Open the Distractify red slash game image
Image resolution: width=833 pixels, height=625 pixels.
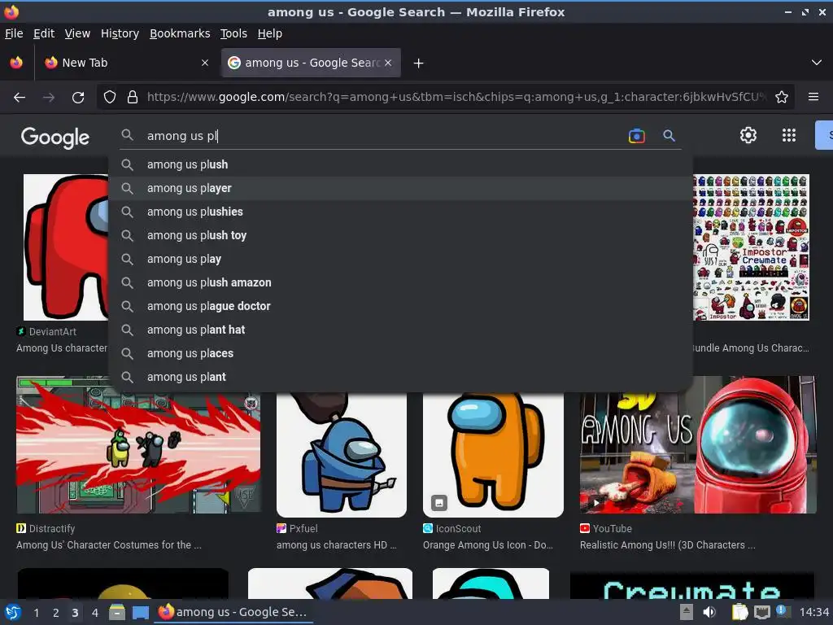coord(138,445)
